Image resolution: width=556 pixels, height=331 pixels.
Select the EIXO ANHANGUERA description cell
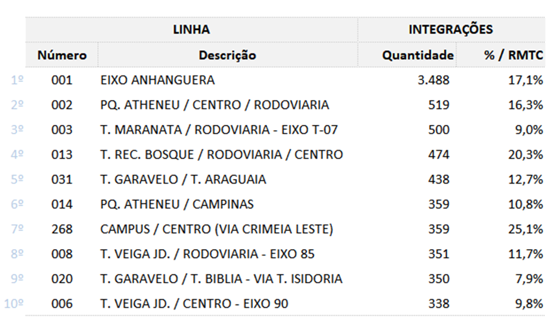(x=158, y=80)
